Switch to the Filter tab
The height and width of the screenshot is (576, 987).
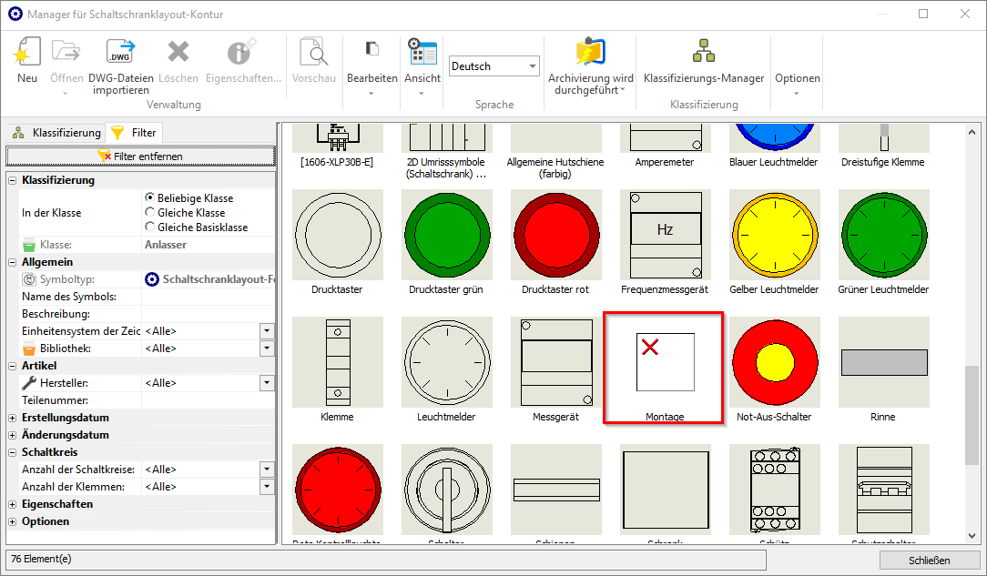click(x=134, y=133)
